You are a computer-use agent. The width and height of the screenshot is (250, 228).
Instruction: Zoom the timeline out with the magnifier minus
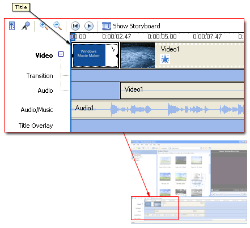[x=58, y=26]
